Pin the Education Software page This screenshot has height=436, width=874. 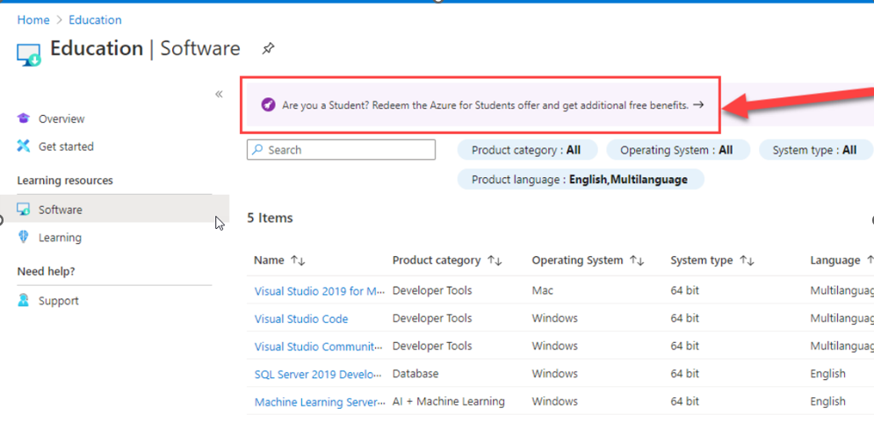[268, 48]
